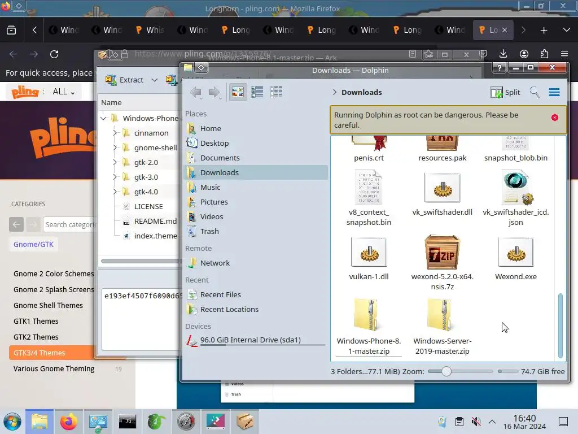
Task: Open Music in Places panel
Action: click(256, 187)
